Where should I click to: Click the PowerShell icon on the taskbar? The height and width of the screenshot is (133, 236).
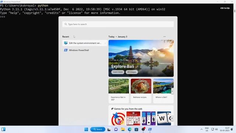(x=150, y=129)
